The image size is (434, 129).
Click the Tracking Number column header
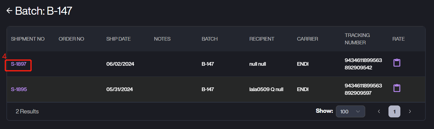357,39
